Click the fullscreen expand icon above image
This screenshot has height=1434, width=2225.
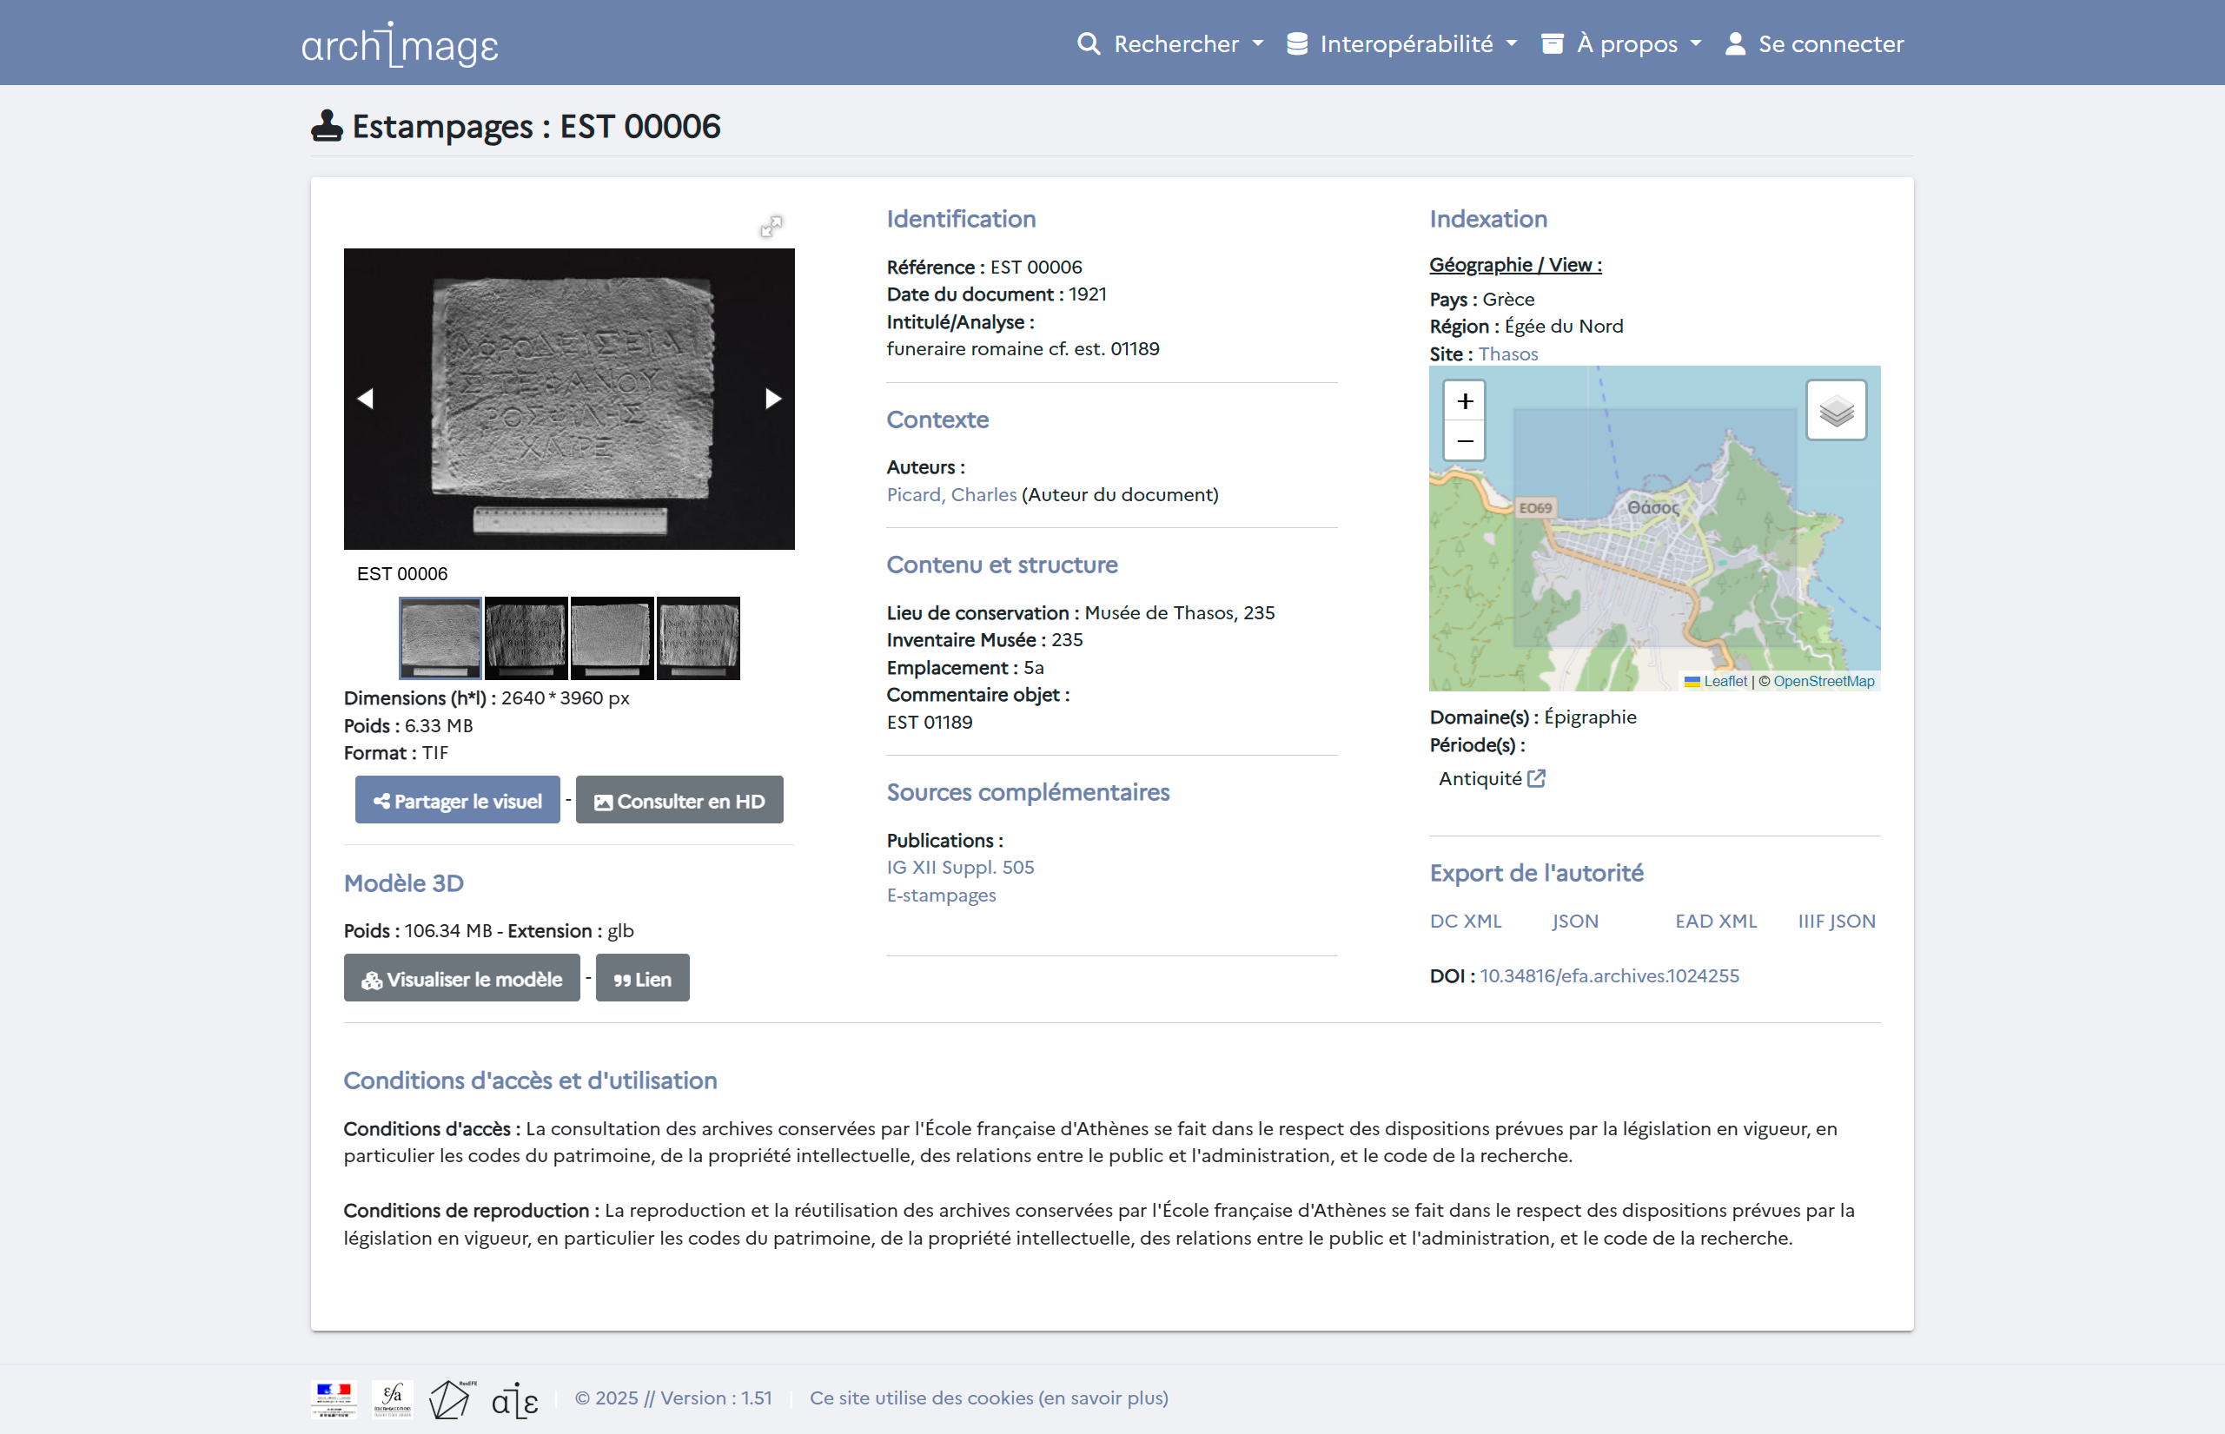771,227
